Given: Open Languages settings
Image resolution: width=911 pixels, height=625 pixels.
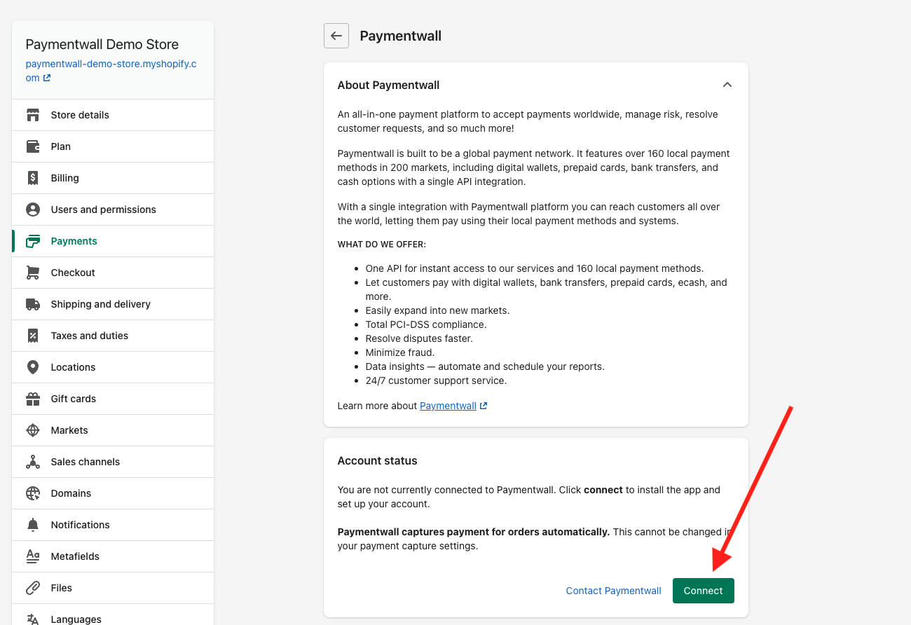Looking at the screenshot, I should tap(113, 614).
